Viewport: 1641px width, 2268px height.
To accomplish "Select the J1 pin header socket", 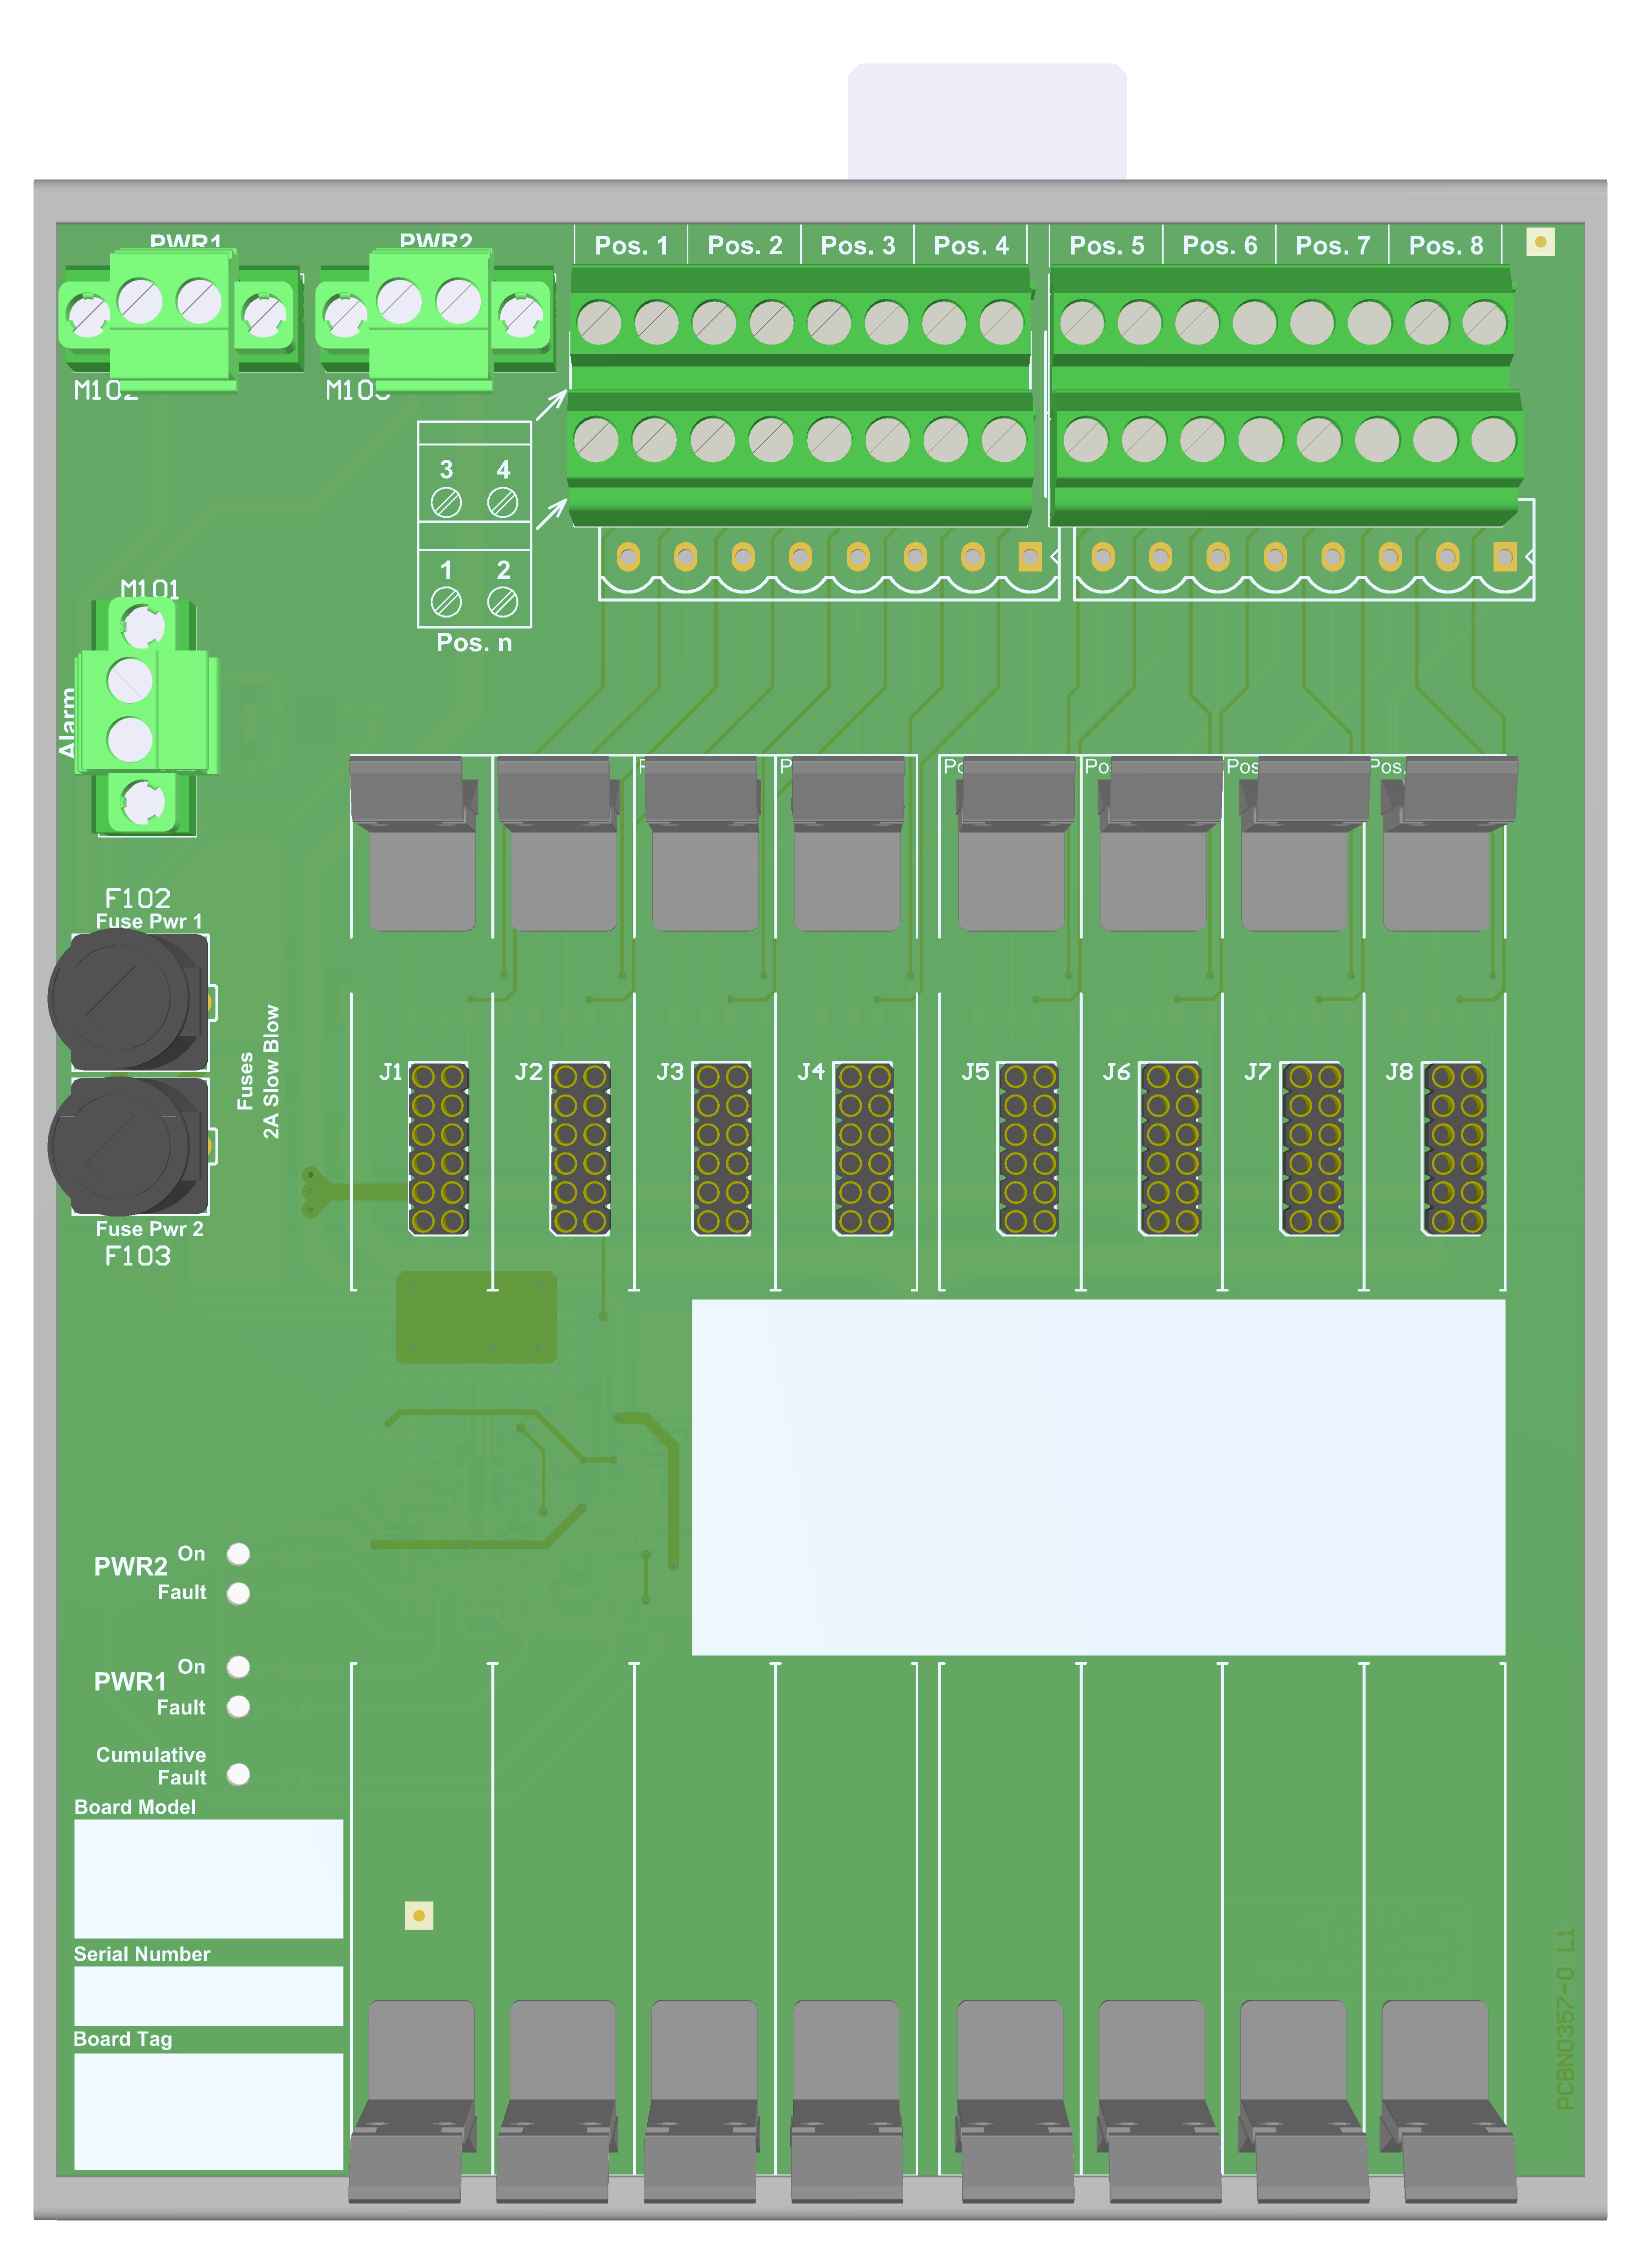I will 439,1149.
